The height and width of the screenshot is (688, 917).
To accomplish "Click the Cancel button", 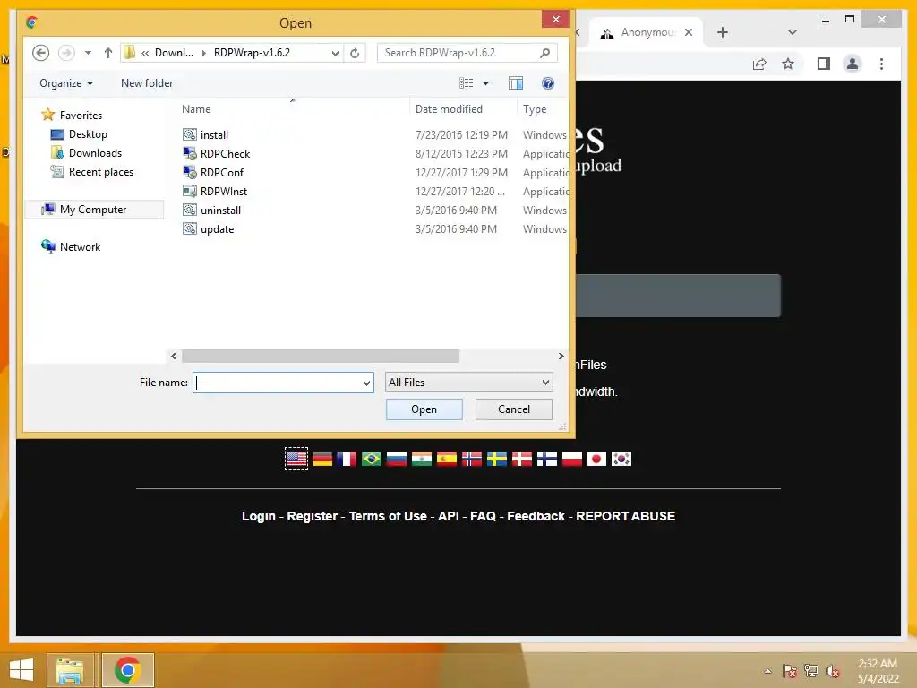I will (x=513, y=408).
